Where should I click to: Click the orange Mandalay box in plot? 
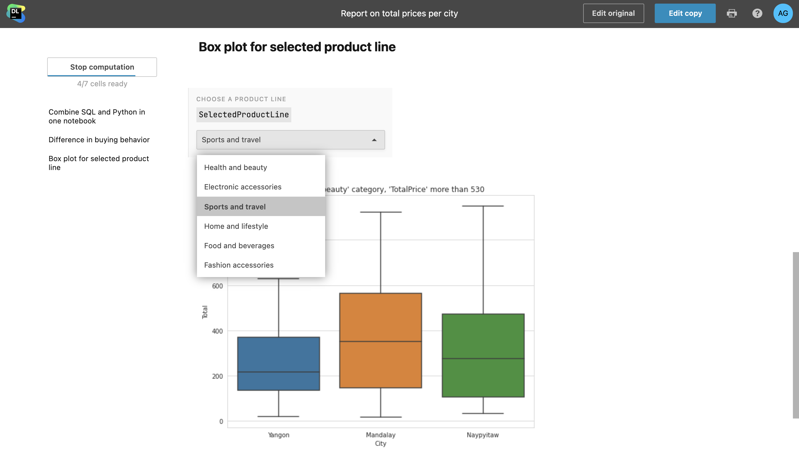coord(380,318)
